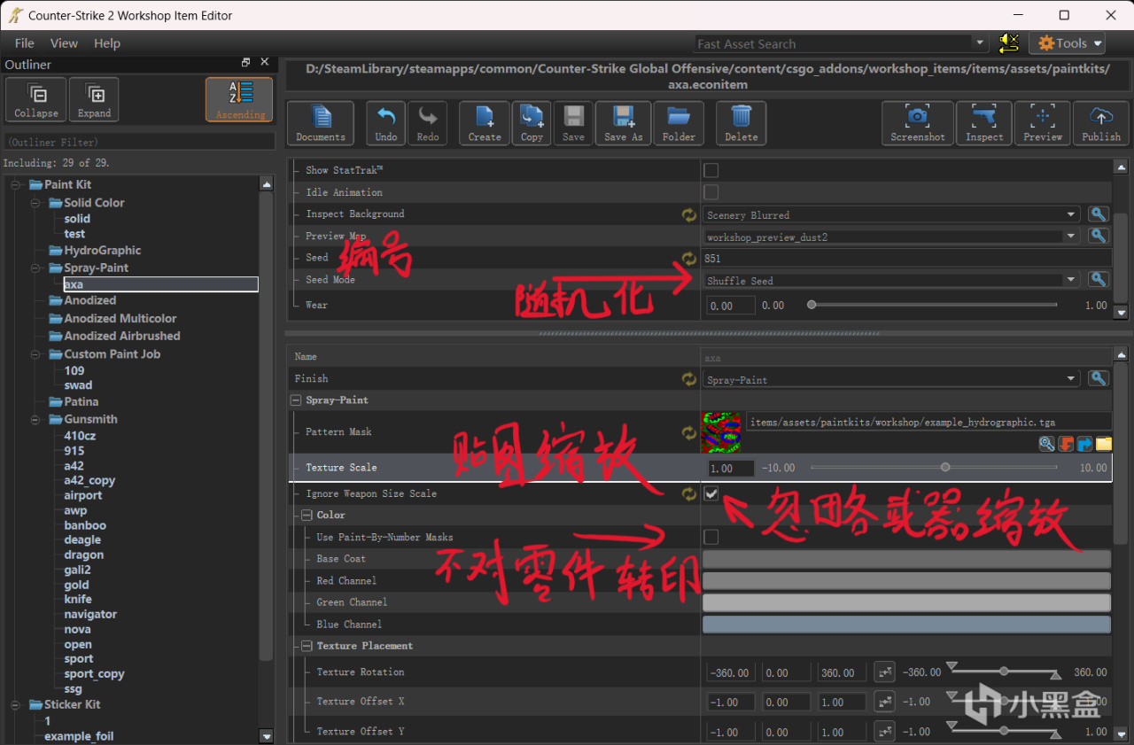The height and width of the screenshot is (745, 1134).
Task: Click the Blue Channel color swatch
Action: pyautogui.click(x=906, y=625)
